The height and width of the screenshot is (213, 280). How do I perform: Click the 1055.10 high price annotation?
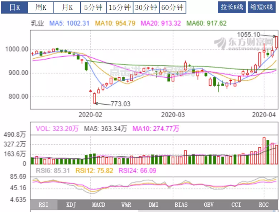click(249, 35)
